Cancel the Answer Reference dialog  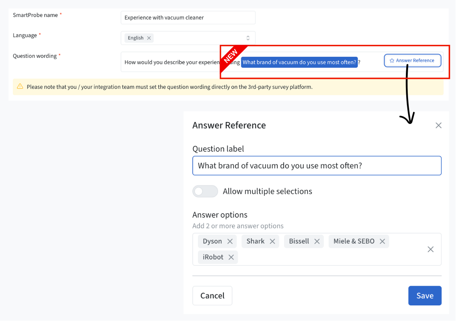212,296
